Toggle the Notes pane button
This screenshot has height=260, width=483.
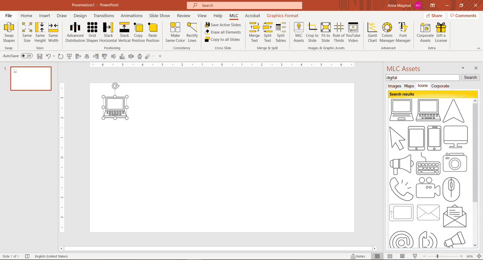point(358,256)
